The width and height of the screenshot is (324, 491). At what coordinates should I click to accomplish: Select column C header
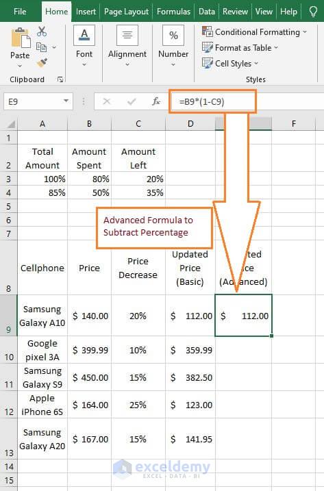click(138, 124)
